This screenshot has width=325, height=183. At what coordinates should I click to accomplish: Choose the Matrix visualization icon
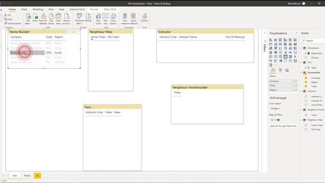coord(290,56)
